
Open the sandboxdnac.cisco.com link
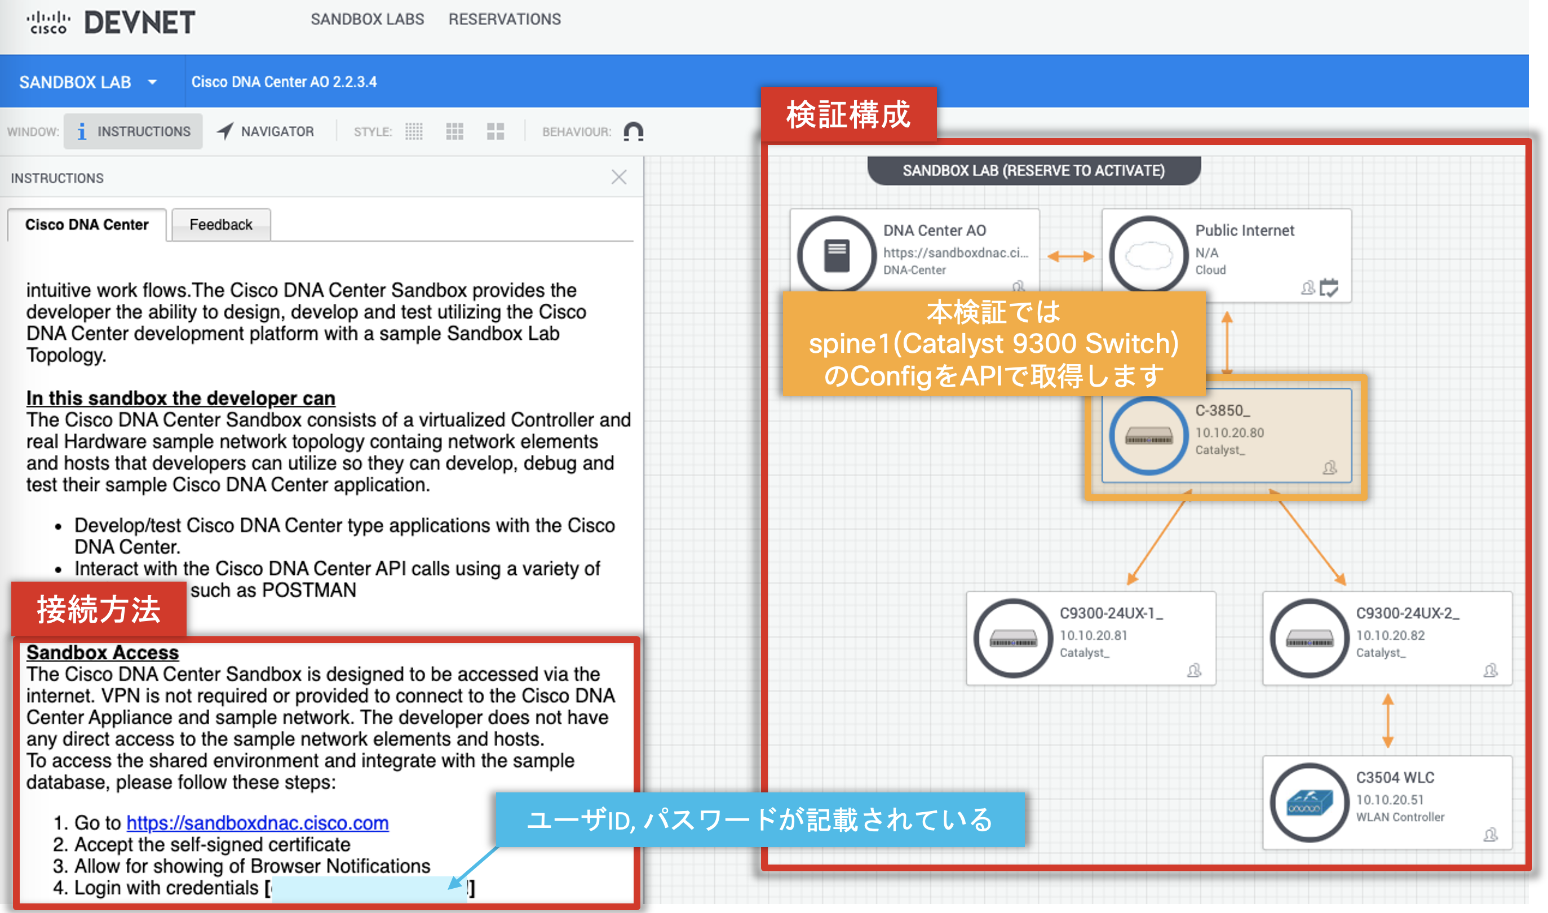tap(257, 823)
